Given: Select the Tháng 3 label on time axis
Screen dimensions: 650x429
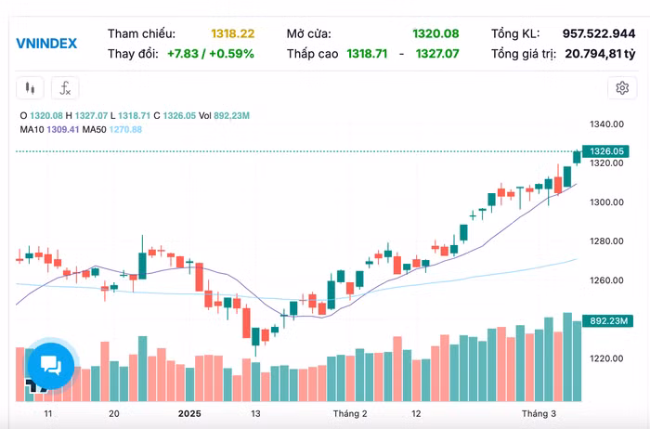Looking at the screenshot, I should 539,412.
